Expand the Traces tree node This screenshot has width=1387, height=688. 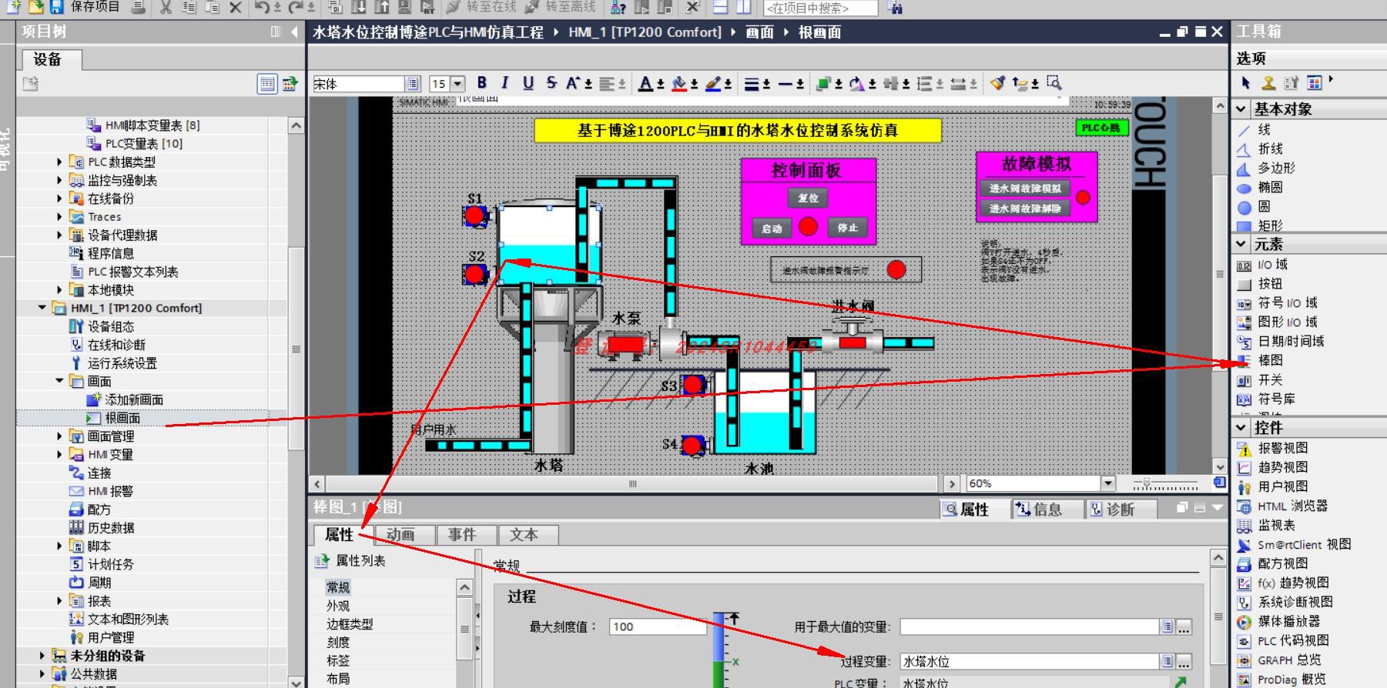(x=59, y=217)
